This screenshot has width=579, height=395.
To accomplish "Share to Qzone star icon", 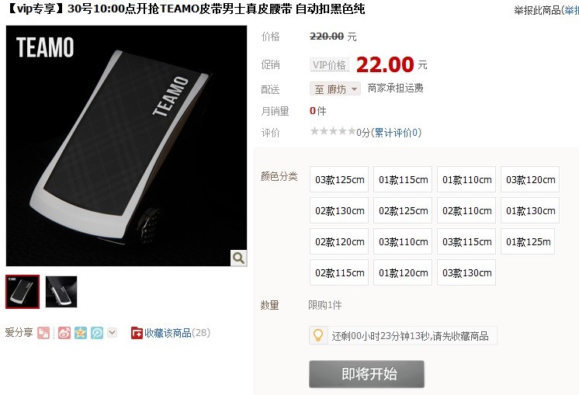I will click(x=81, y=333).
